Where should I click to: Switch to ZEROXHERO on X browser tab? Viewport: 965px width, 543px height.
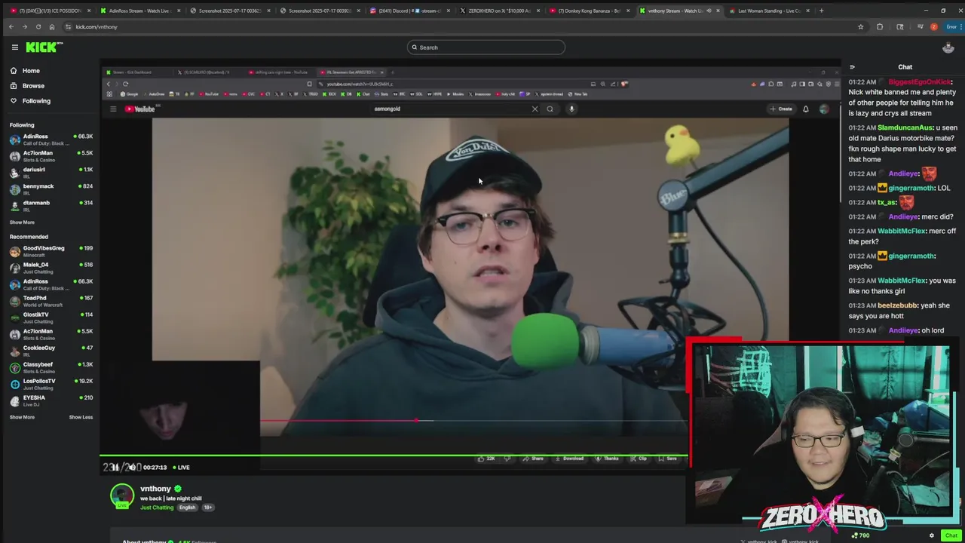(x=498, y=11)
